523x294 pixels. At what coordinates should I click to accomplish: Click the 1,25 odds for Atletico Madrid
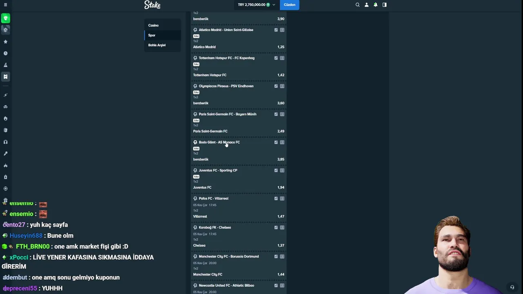click(281, 47)
